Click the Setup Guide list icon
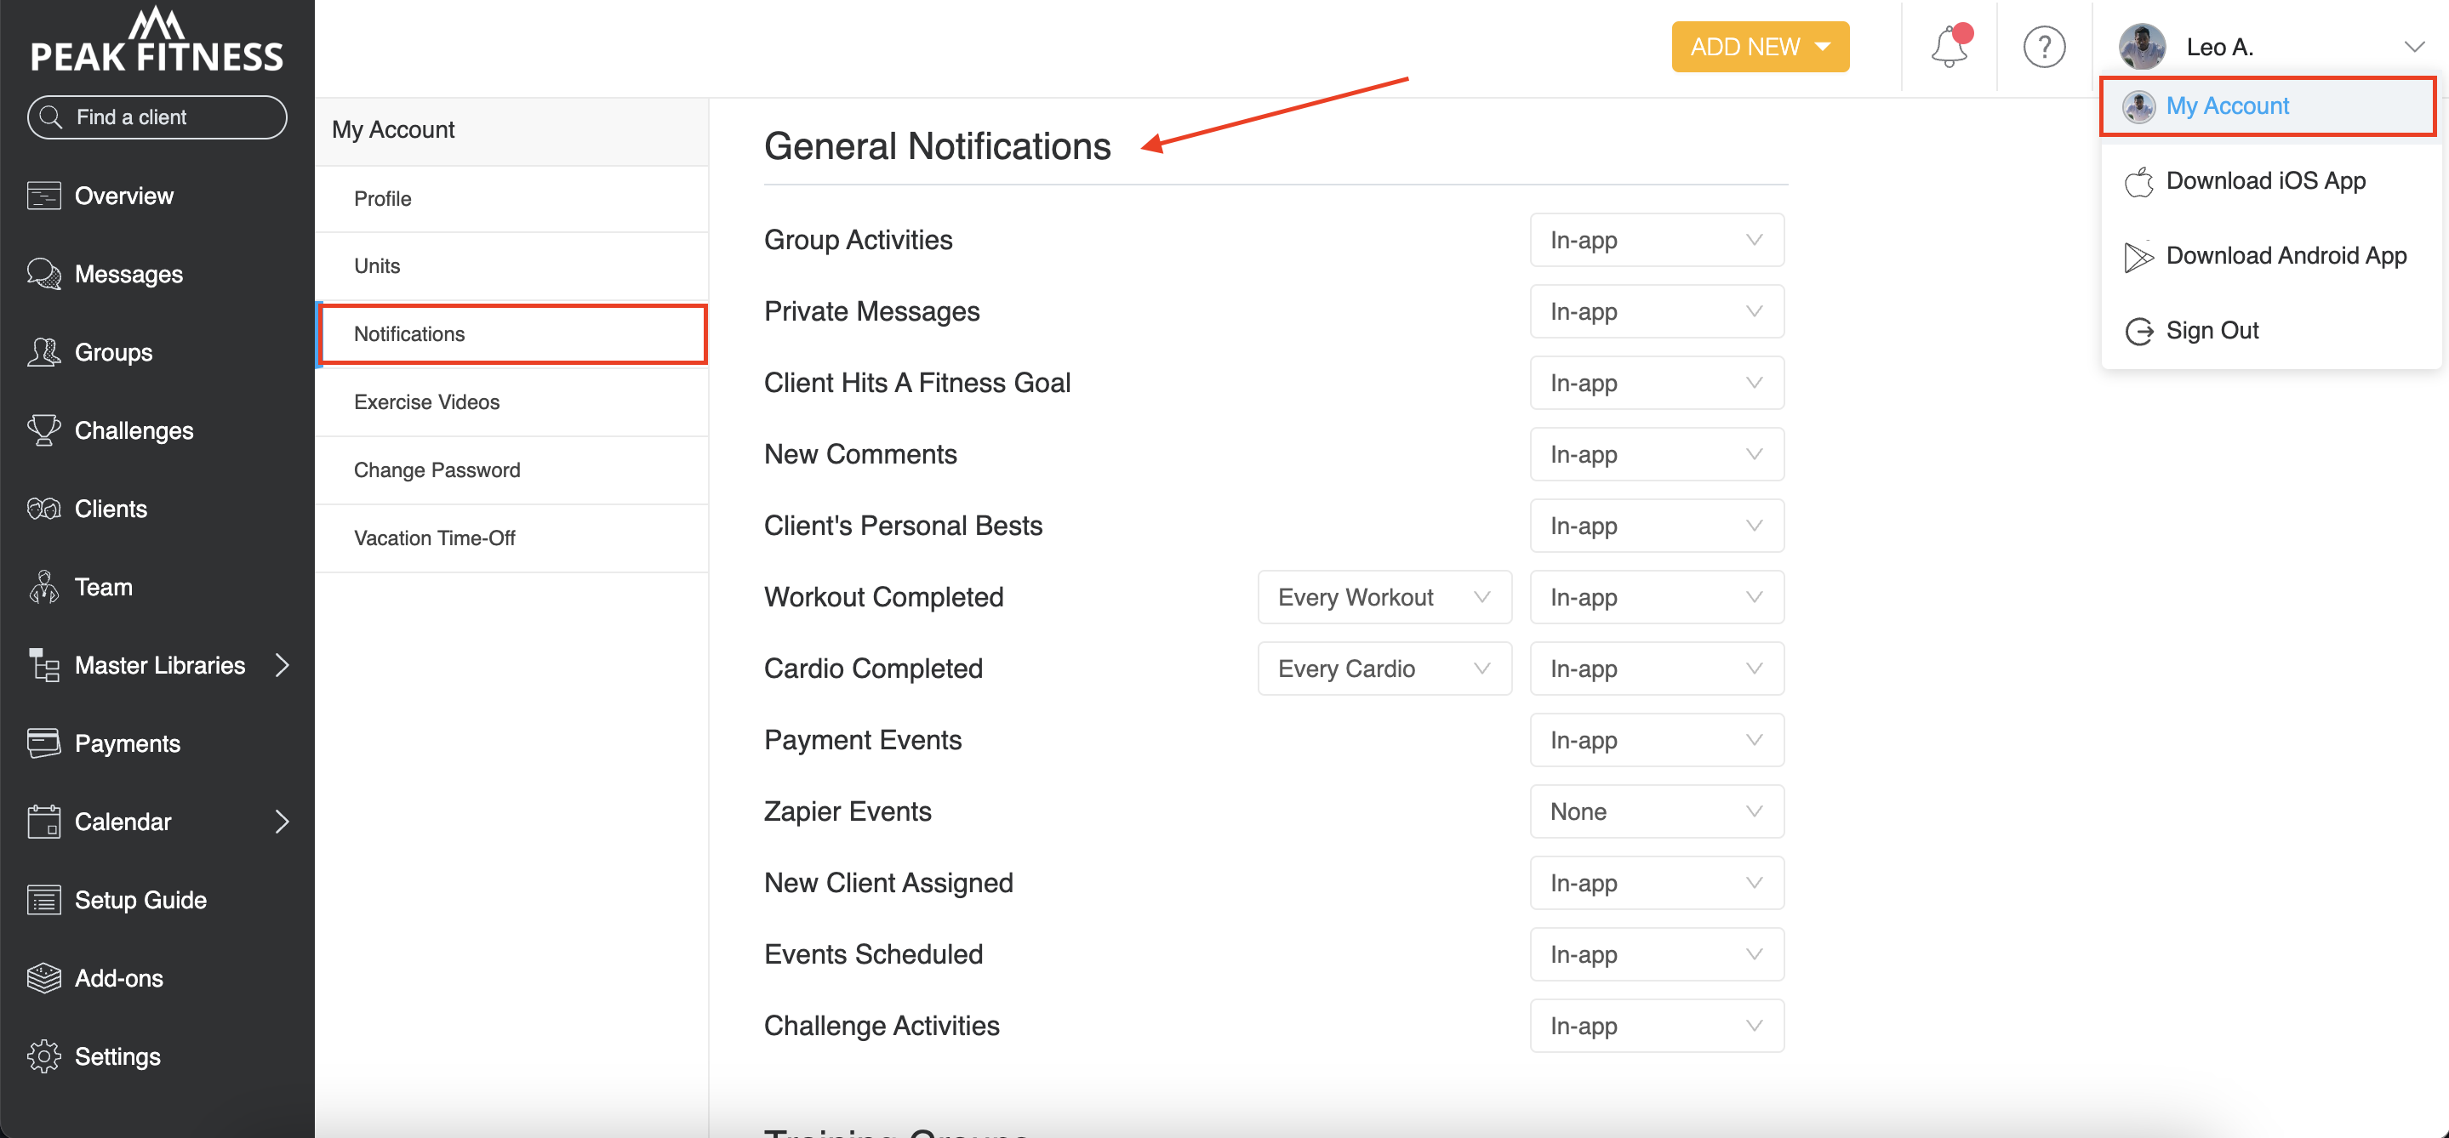Screen dimensions: 2449x1138 pos(43,900)
